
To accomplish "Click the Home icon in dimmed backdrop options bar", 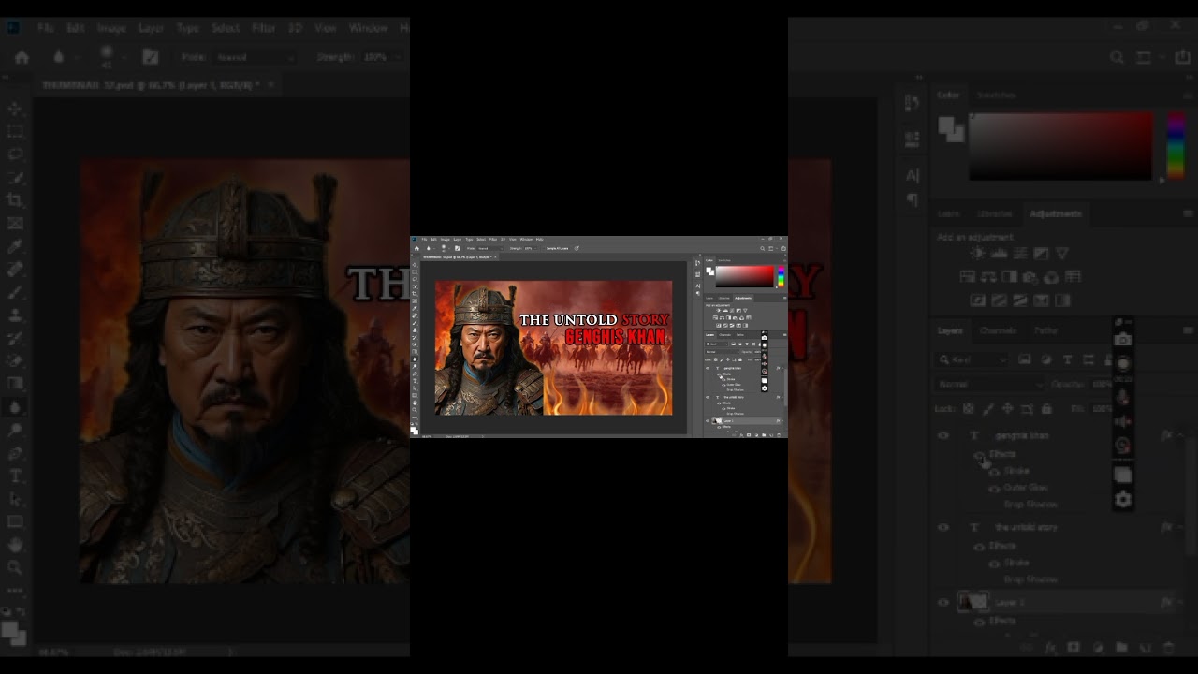I will (x=22, y=57).
